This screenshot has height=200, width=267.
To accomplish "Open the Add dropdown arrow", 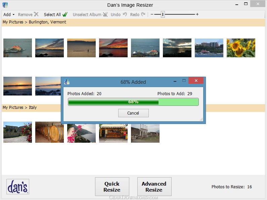I will (14, 15).
